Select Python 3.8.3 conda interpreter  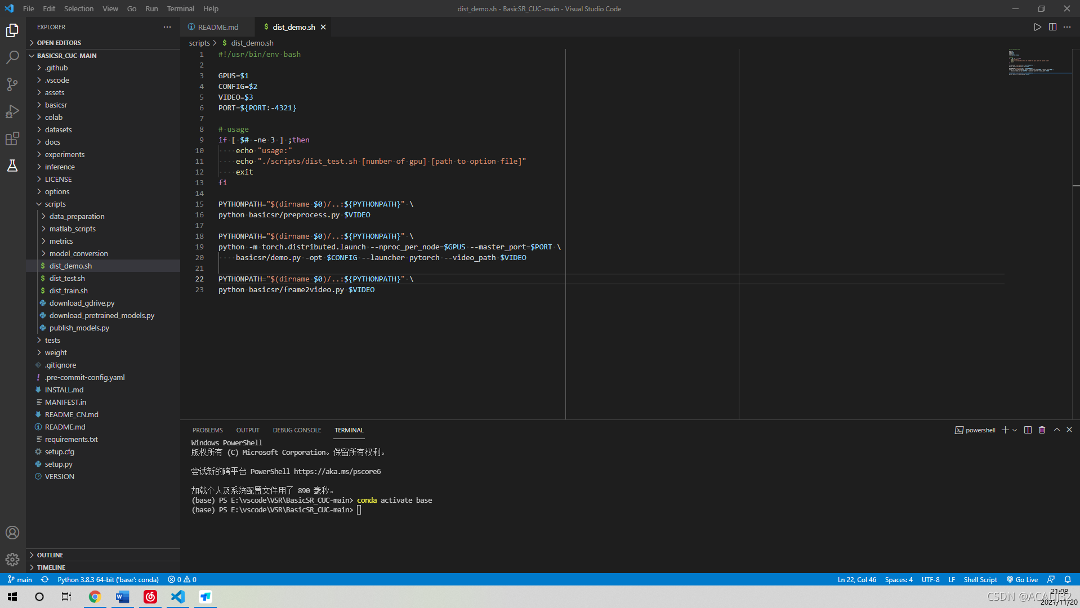[108, 579]
